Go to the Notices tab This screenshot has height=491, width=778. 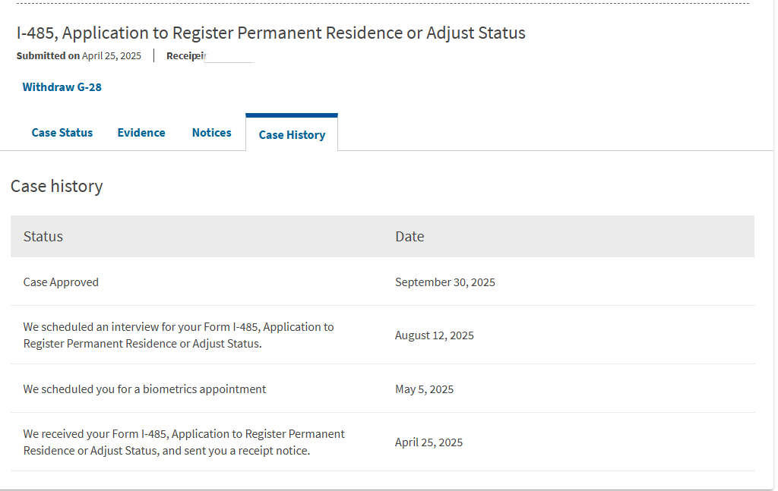click(211, 133)
